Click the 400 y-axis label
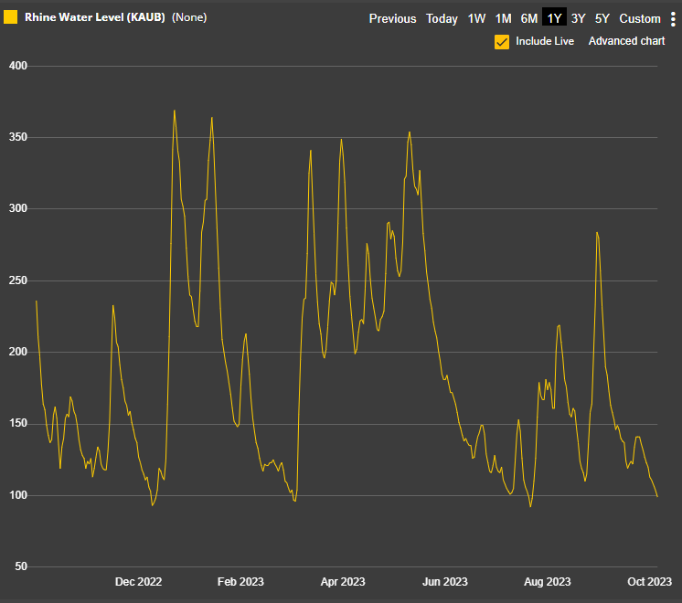The height and width of the screenshot is (603, 682). click(18, 66)
